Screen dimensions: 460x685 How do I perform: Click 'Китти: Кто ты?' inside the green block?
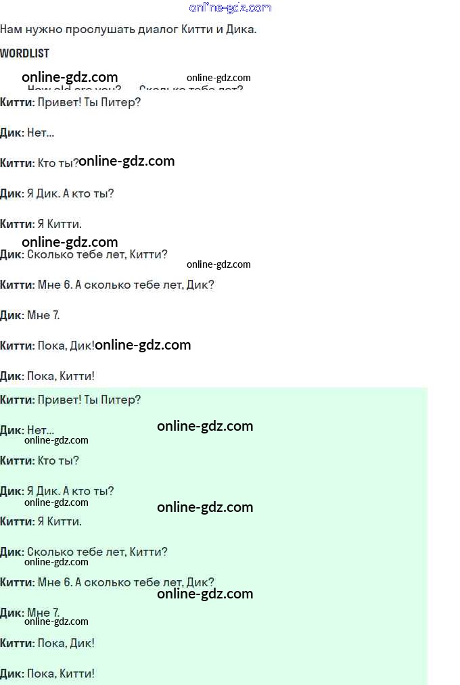[39, 461]
